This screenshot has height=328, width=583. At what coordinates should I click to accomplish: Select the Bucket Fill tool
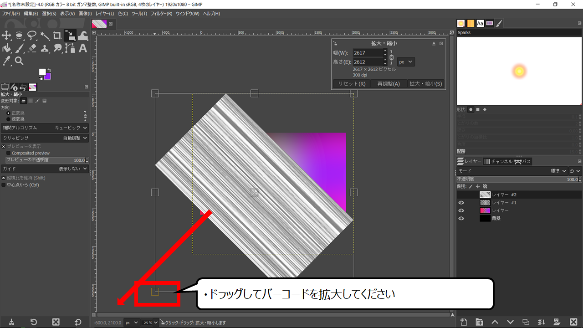click(x=6, y=48)
